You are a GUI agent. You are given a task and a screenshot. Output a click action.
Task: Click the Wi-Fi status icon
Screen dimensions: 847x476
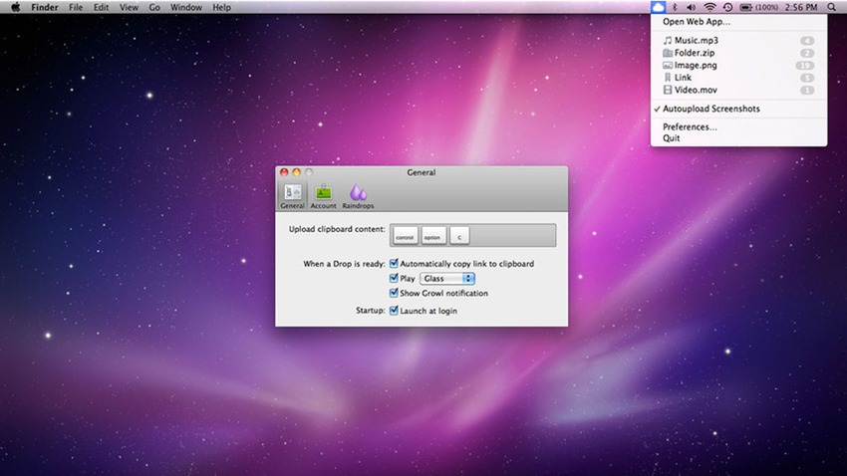point(709,7)
